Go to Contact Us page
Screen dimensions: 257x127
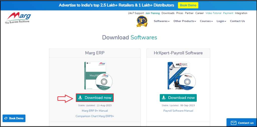click(x=237, y=21)
